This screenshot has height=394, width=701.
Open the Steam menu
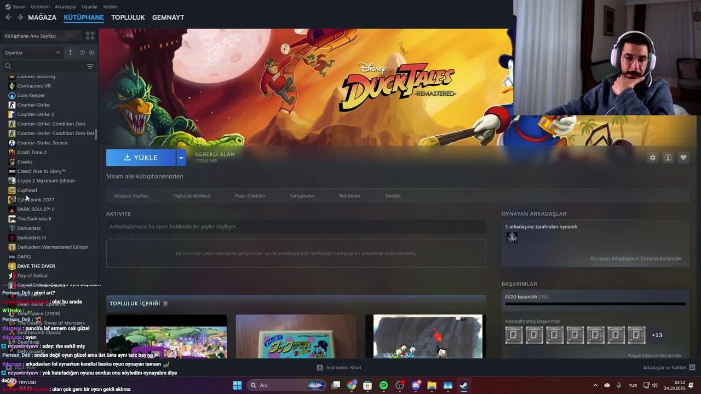pyautogui.click(x=15, y=7)
